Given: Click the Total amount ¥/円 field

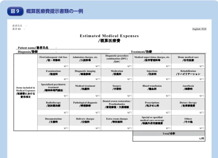Looking at the screenshot, I should [169, 139].
